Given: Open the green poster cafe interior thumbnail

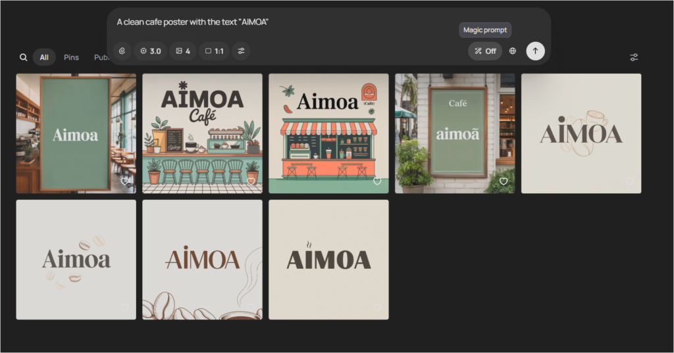Looking at the screenshot, I should 76,133.
